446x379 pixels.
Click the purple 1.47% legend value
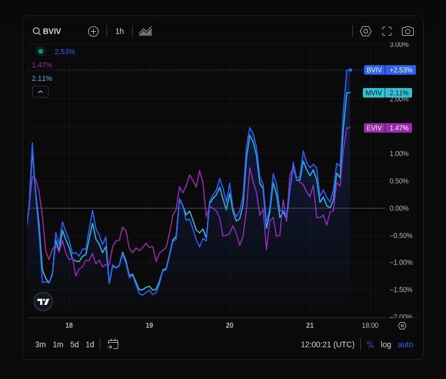click(x=42, y=65)
